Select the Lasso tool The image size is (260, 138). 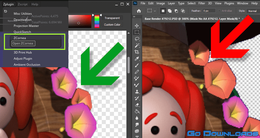point(137,39)
